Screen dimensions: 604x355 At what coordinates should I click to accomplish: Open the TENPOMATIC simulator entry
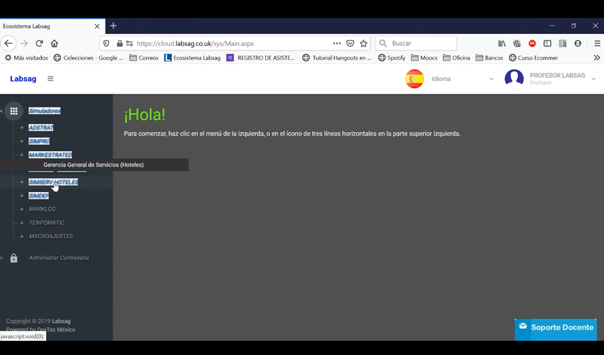47,223
